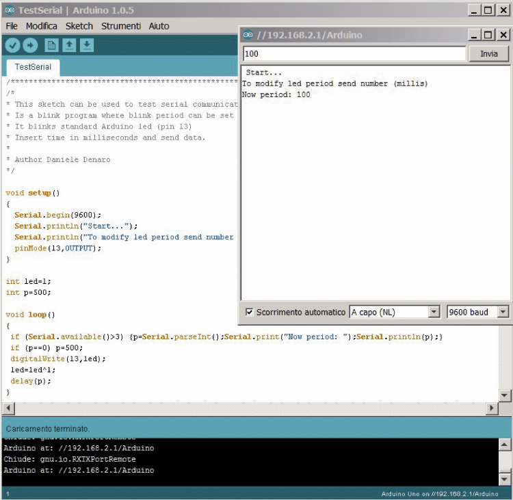Click the 'void loop()' code line
This screenshot has width=513, height=500.
30,315
